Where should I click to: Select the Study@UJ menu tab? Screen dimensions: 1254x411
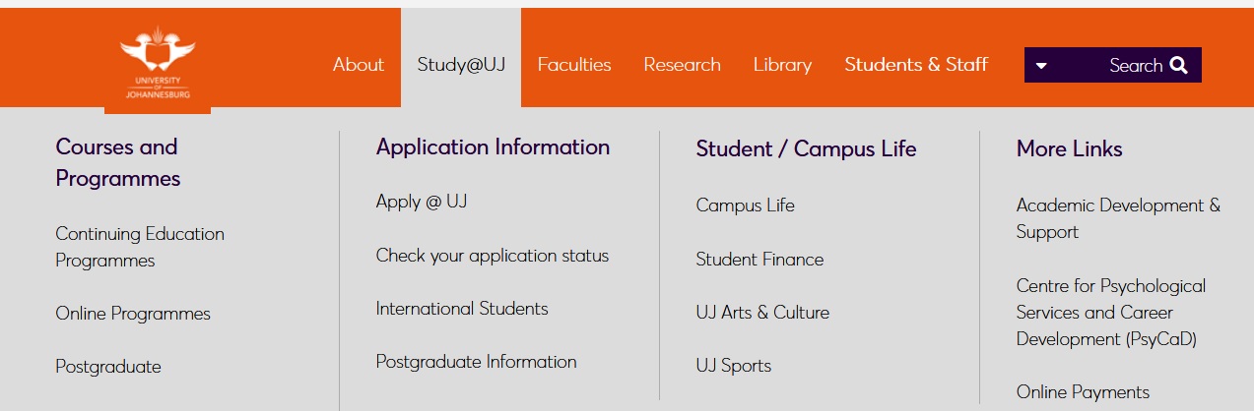(461, 65)
